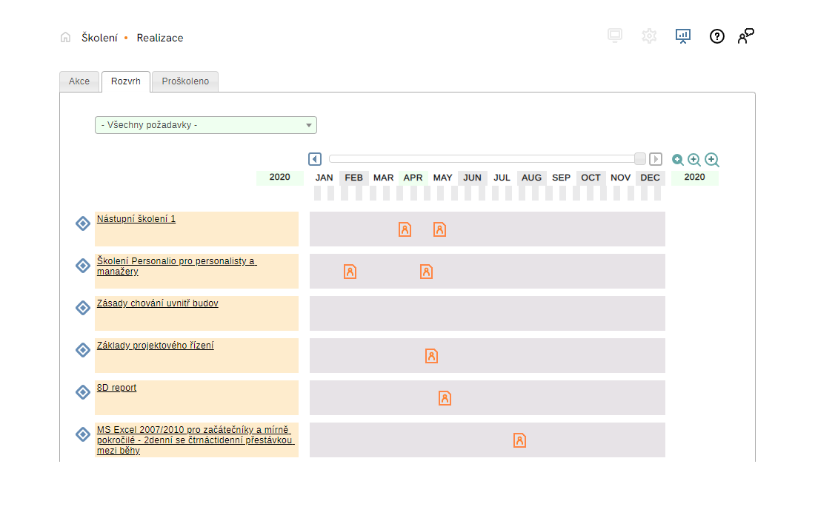Open the training event in 8D report row
This screenshot has height=518, width=815.
point(445,398)
